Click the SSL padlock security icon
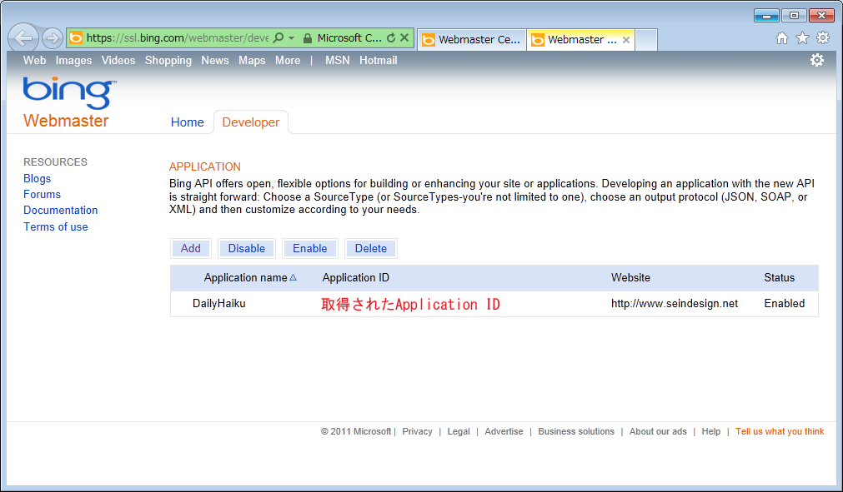Image resolution: width=843 pixels, height=492 pixels. tap(308, 38)
